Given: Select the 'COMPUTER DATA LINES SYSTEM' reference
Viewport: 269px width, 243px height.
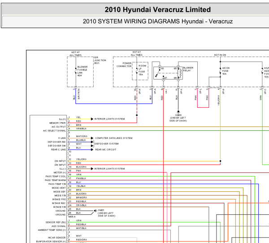Looking at the screenshot, I should point(114,138).
